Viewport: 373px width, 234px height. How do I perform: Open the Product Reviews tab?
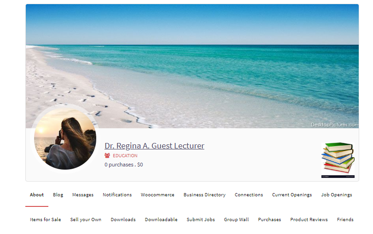click(309, 219)
